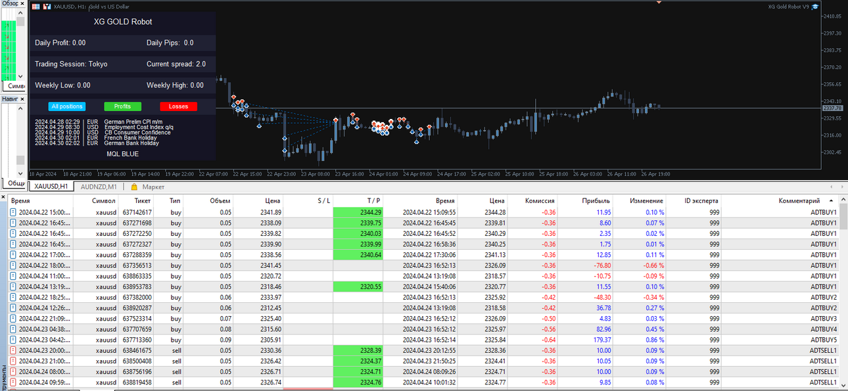Screen dimensions: 848x391
Task: Click the comment cell ADTBUY5
Action: click(x=823, y=340)
